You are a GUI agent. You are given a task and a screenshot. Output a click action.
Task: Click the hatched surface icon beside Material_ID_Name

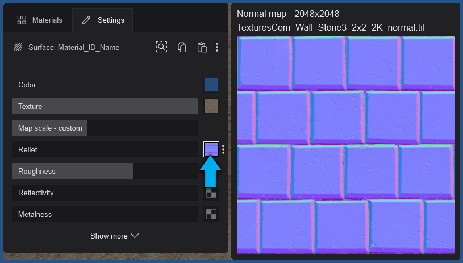[18, 47]
